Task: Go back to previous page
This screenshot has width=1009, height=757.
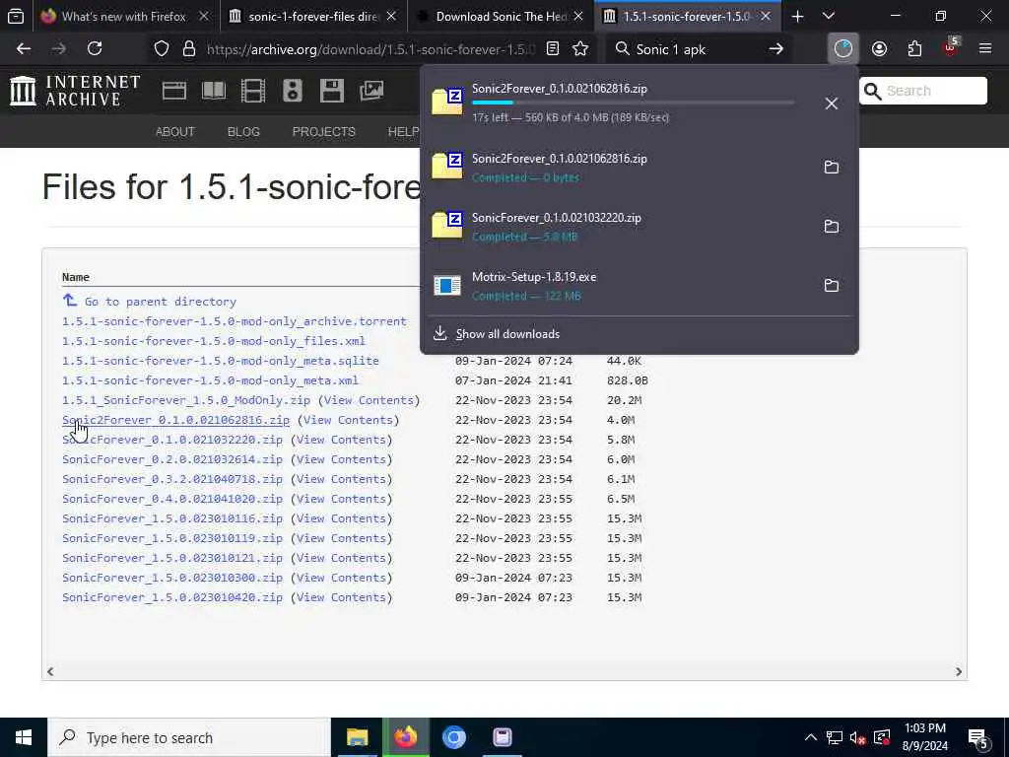Action: point(24,48)
